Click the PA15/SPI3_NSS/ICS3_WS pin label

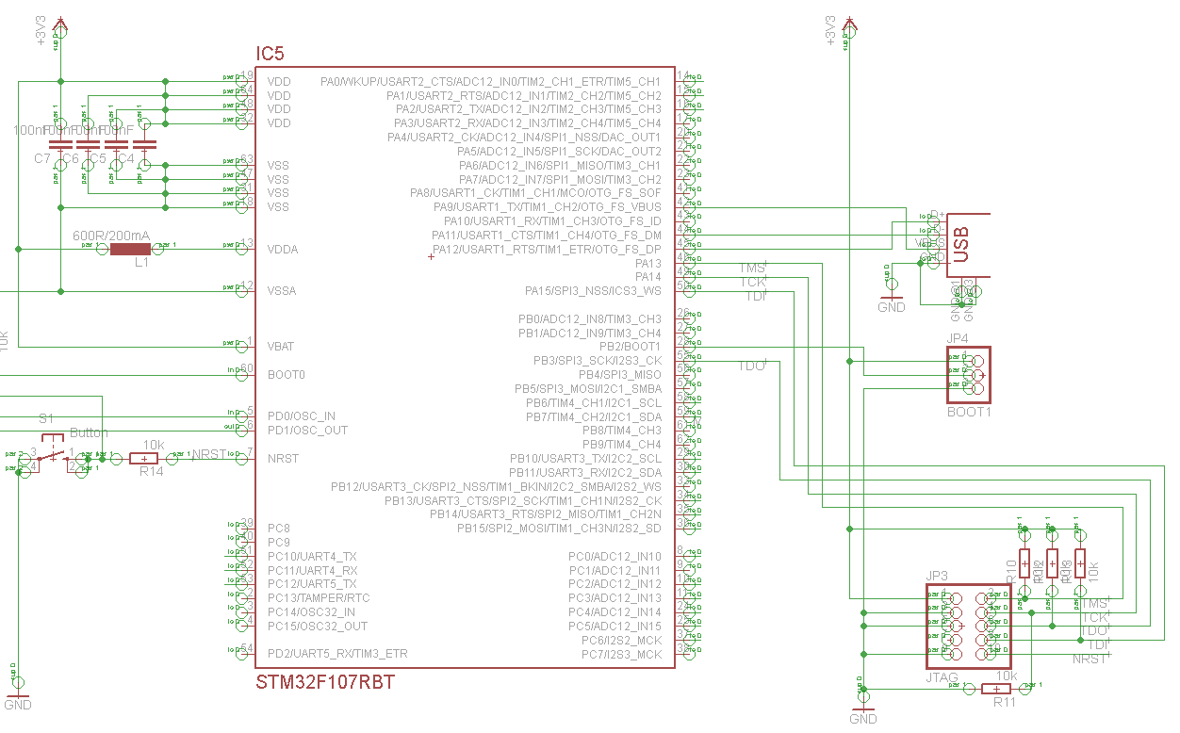(x=593, y=291)
